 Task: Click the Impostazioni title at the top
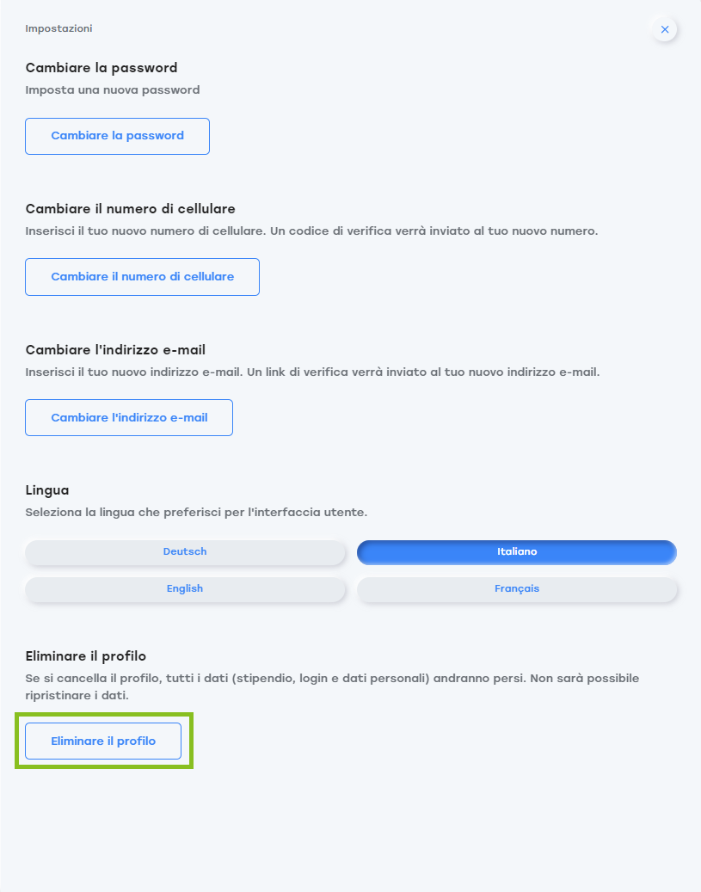click(x=58, y=28)
